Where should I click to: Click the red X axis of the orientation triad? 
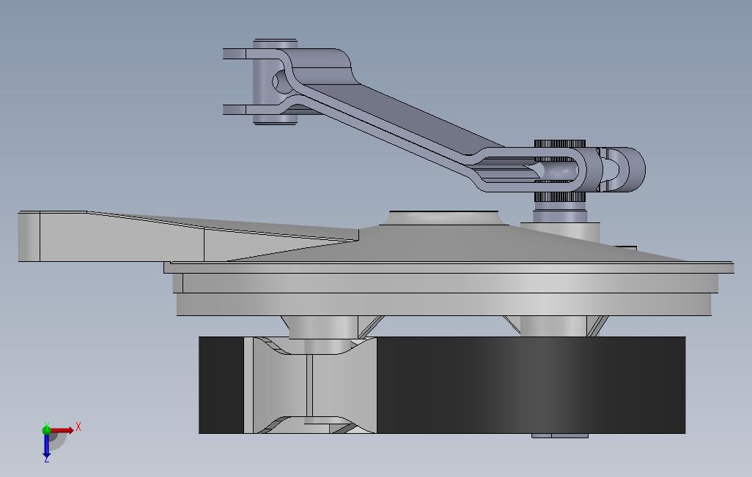[62, 430]
